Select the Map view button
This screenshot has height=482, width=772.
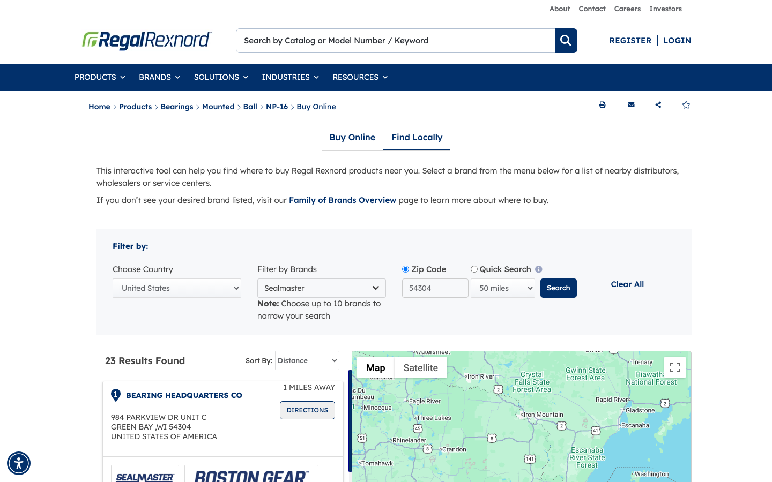click(376, 368)
